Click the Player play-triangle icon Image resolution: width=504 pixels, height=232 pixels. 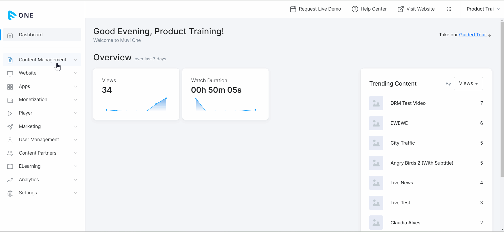(10, 113)
